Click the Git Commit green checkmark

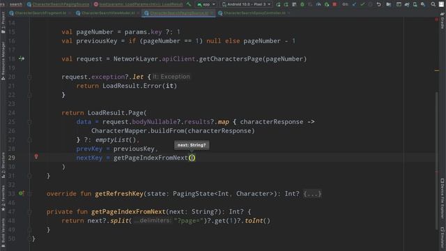[362, 4]
